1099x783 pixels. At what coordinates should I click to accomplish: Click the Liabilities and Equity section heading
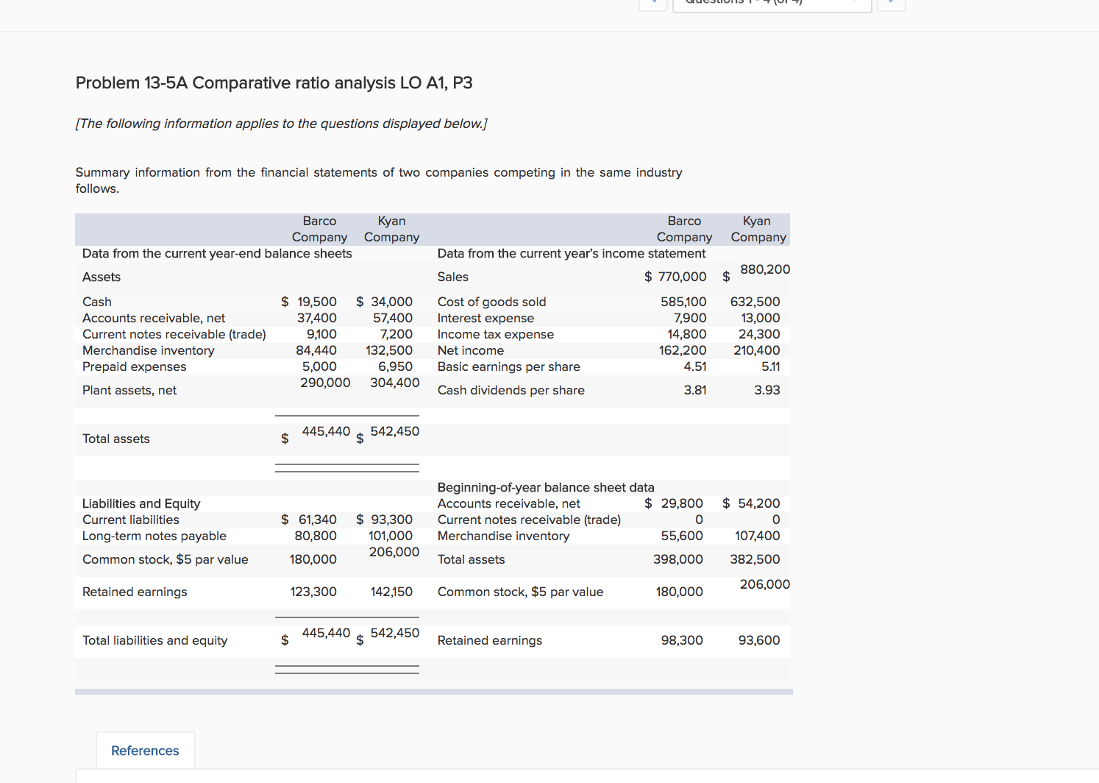point(141,503)
